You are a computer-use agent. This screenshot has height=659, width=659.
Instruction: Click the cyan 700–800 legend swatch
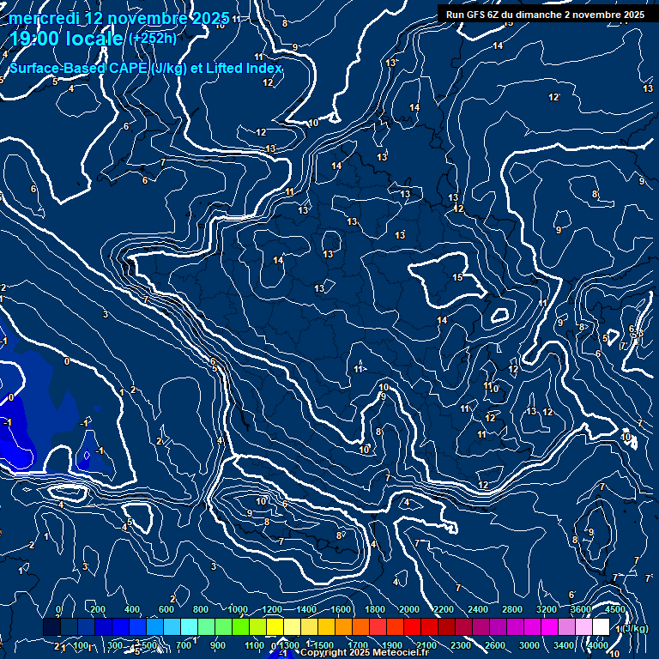coord(189,626)
